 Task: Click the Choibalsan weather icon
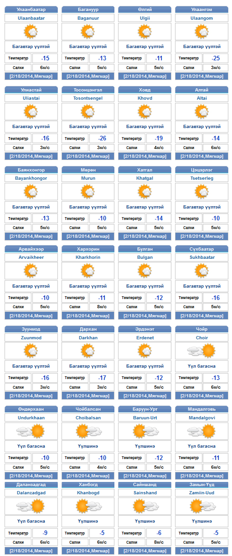coord(88,431)
